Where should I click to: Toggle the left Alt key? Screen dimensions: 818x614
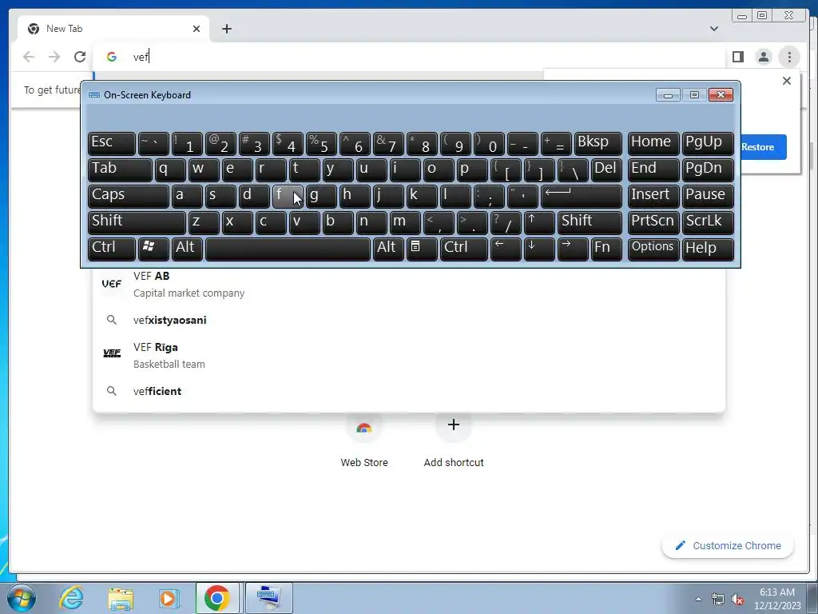coord(187,249)
